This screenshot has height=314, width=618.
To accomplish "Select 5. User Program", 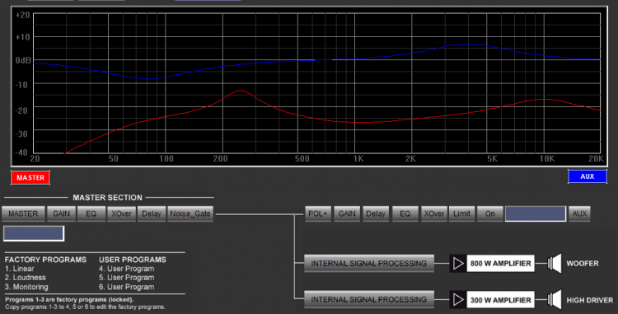I will point(127,278).
